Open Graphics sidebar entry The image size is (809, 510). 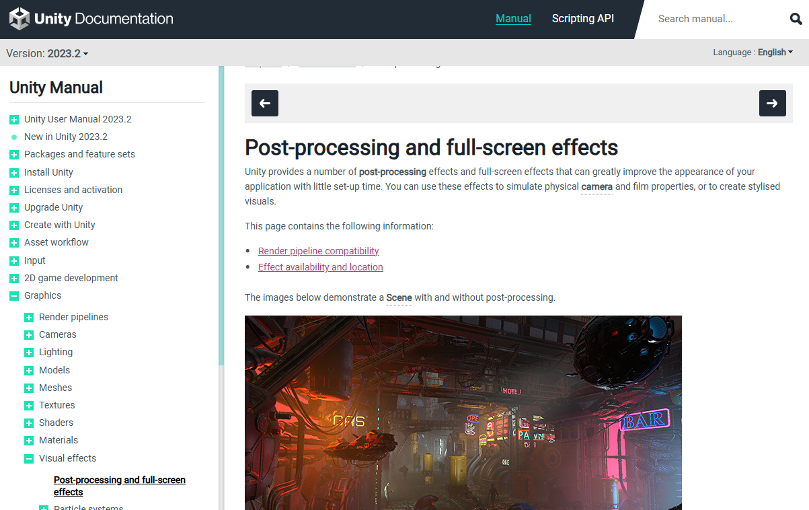(42, 295)
